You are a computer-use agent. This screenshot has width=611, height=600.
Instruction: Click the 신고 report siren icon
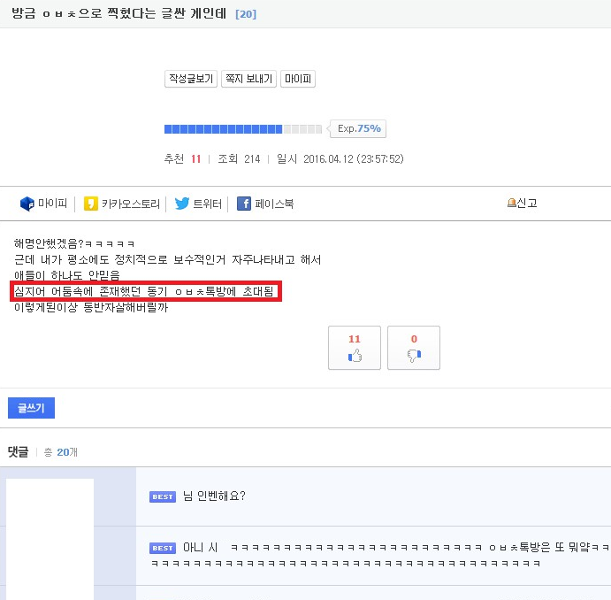(511, 203)
